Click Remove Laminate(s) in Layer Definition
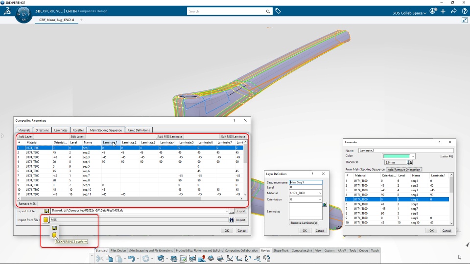Image resolution: width=470 pixels, height=264 pixels. point(304,223)
